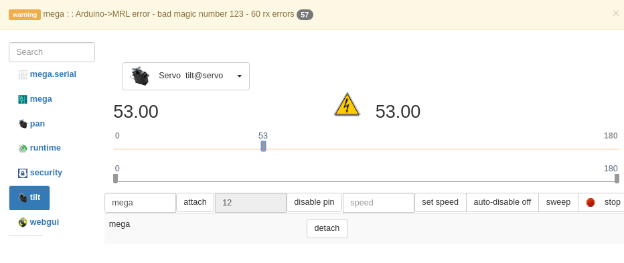Screen dimensions: 624x263
Task: Expand the dropdown caret beside tilt@servo
Action: coord(240,76)
